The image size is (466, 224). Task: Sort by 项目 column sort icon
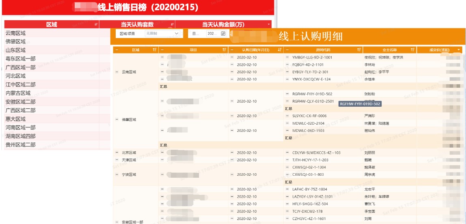click(x=224, y=50)
